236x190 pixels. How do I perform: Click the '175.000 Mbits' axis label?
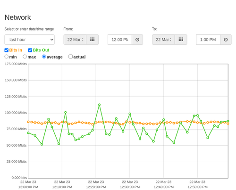[x=16, y=64]
